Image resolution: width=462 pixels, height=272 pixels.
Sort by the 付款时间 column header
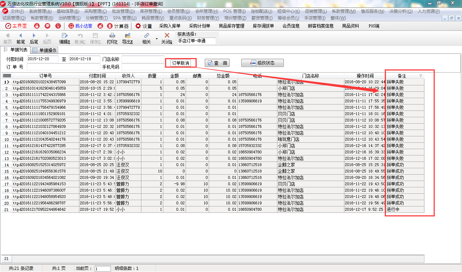pyautogui.click(x=97, y=76)
